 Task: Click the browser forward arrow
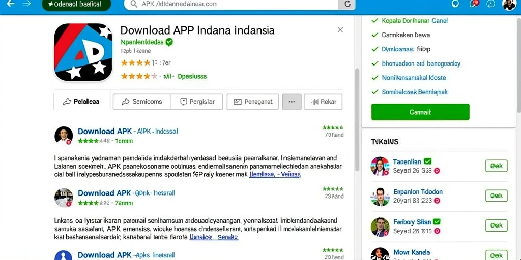click(x=26, y=4)
